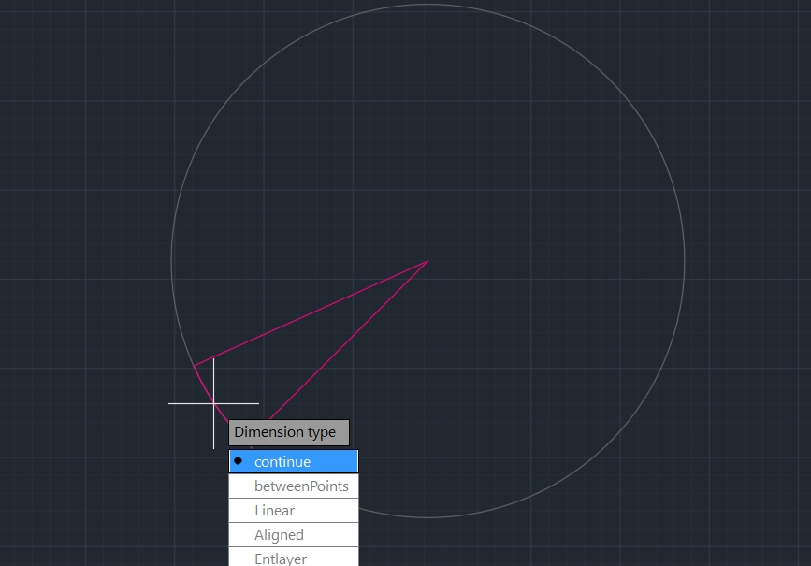Click the leftmost point of the gray circle

pyautogui.click(x=171, y=261)
